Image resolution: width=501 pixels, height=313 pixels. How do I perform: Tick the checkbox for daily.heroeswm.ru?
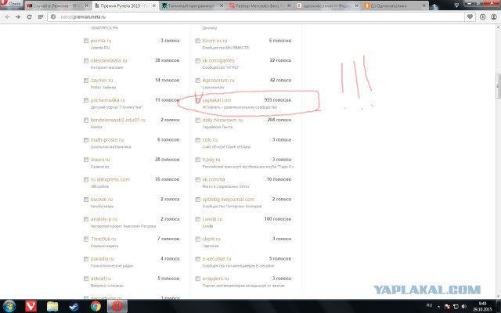[x=198, y=120]
